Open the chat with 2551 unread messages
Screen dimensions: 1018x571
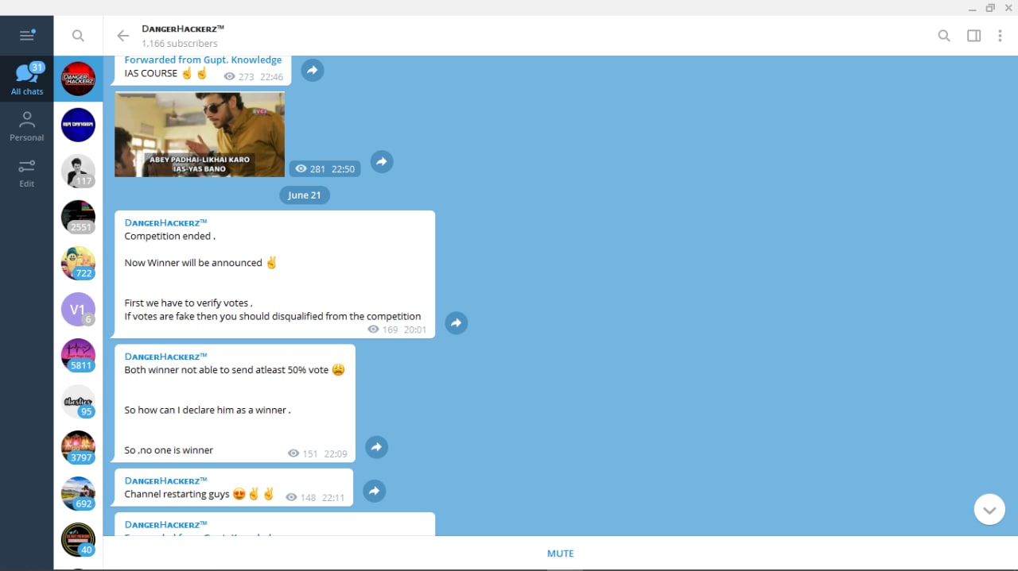click(78, 217)
